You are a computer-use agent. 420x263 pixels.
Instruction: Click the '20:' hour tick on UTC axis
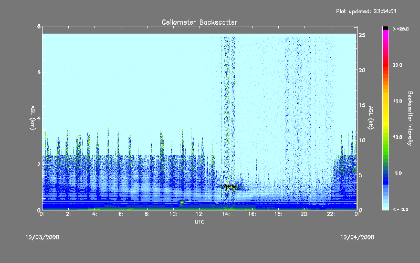coord(304,214)
